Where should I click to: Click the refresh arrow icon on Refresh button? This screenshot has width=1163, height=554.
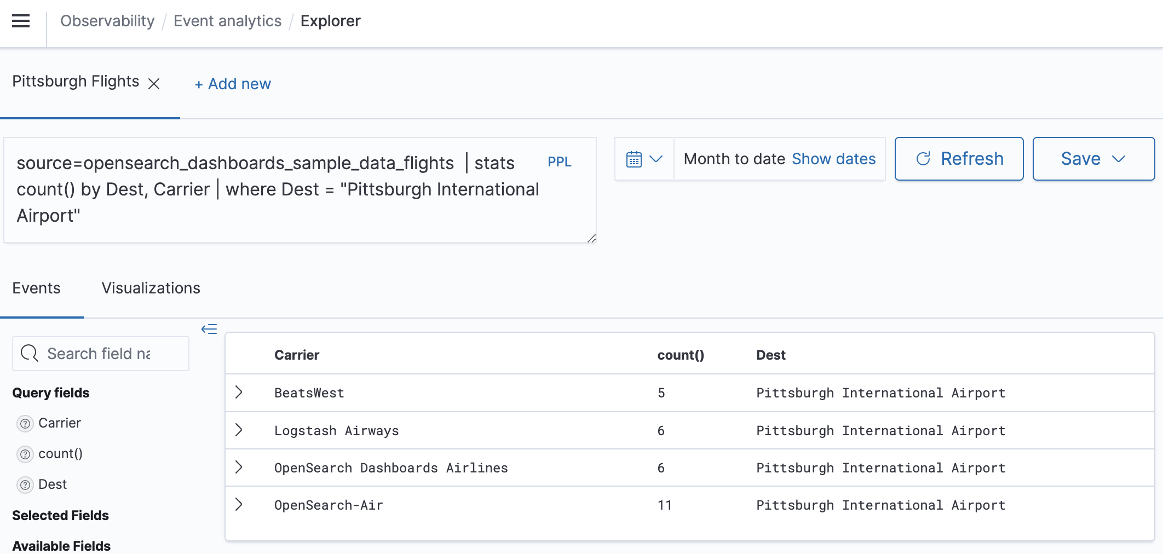[x=923, y=159]
